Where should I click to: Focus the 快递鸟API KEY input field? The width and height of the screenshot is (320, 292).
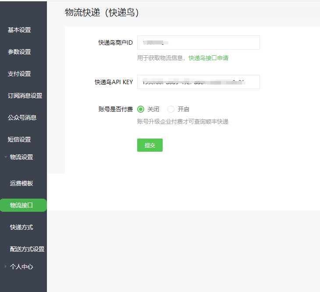199,82
